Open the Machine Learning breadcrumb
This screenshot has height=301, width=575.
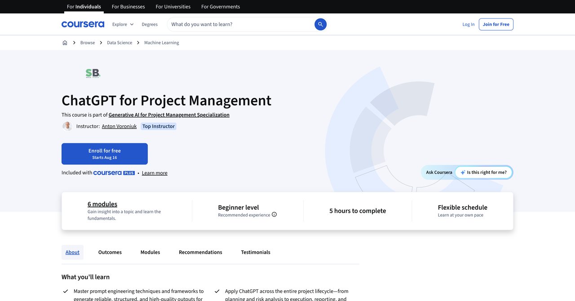[162, 43]
